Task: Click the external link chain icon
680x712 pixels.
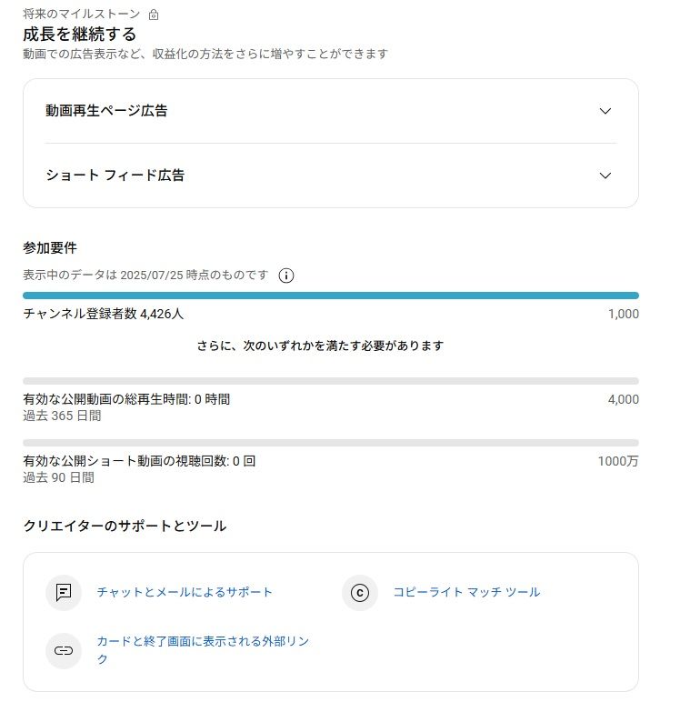Action: point(64,650)
